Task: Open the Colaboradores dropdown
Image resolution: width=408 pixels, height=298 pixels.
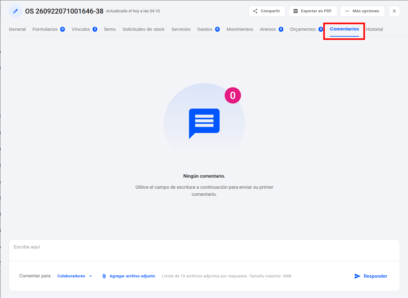Action: click(x=75, y=276)
